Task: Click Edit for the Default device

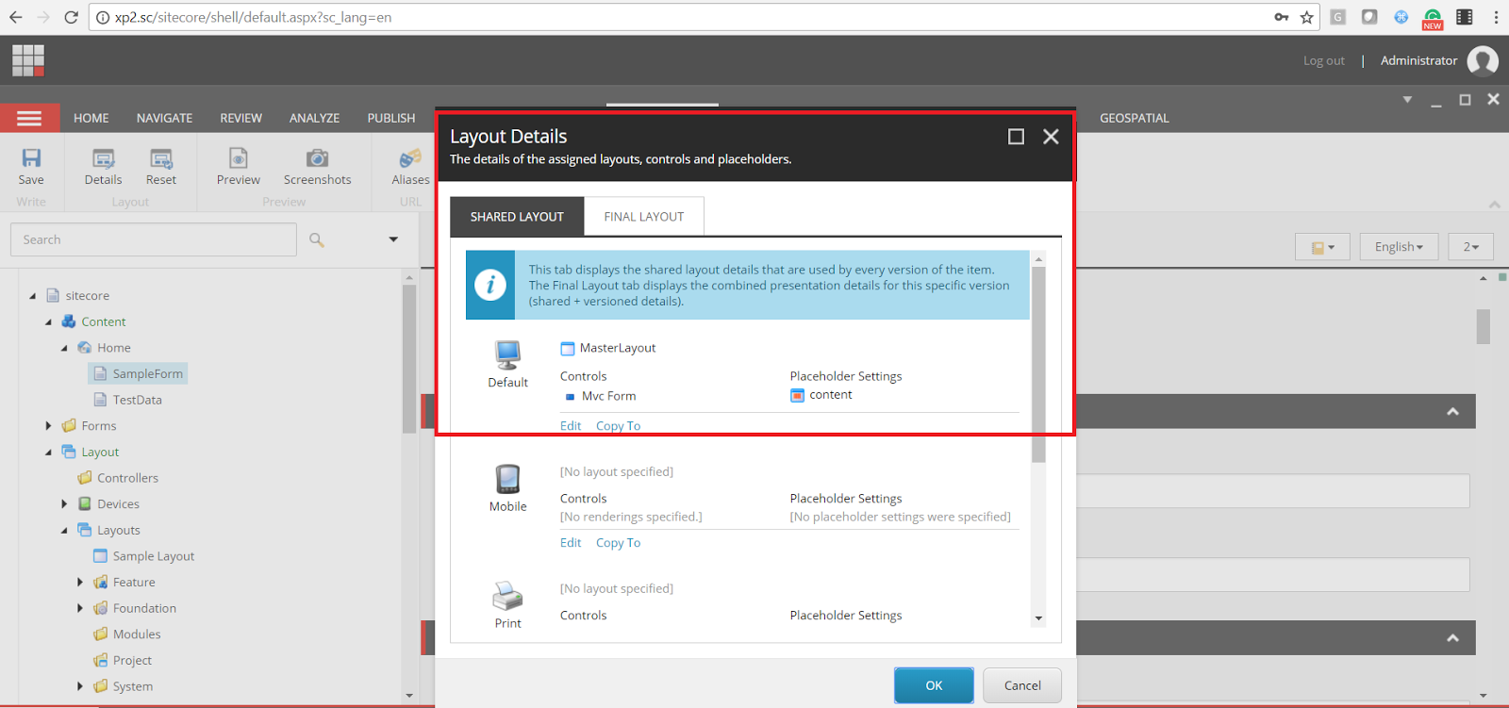Action: point(571,426)
